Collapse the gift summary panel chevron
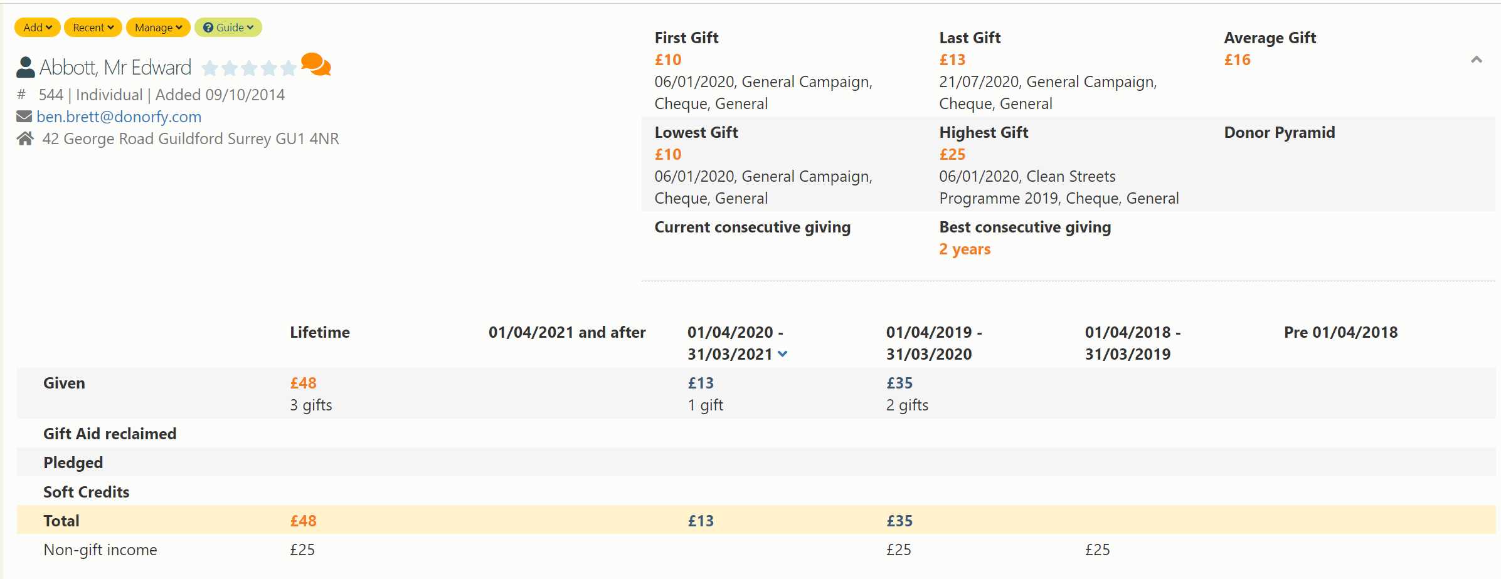 pyautogui.click(x=1477, y=60)
